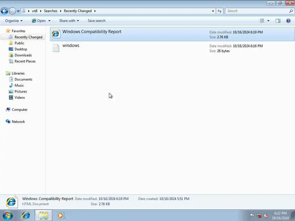The height and width of the screenshot is (221, 295).
Task: Click the Internet Explorer icon of Windows Compatibility Report
Action: pyautogui.click(x=56, y=34)
